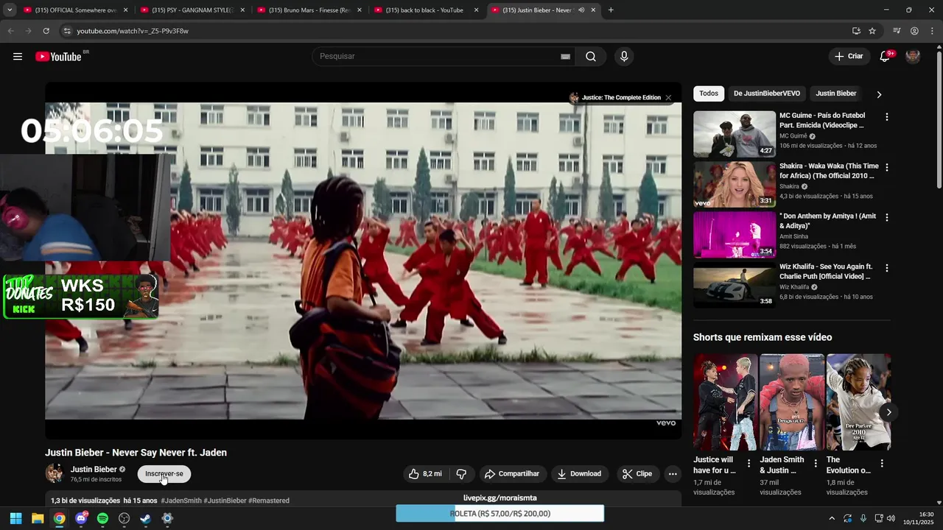Click the #JustinBieber hashtag
Viewport: 943px width, 530px height.
tap(225, 501)
